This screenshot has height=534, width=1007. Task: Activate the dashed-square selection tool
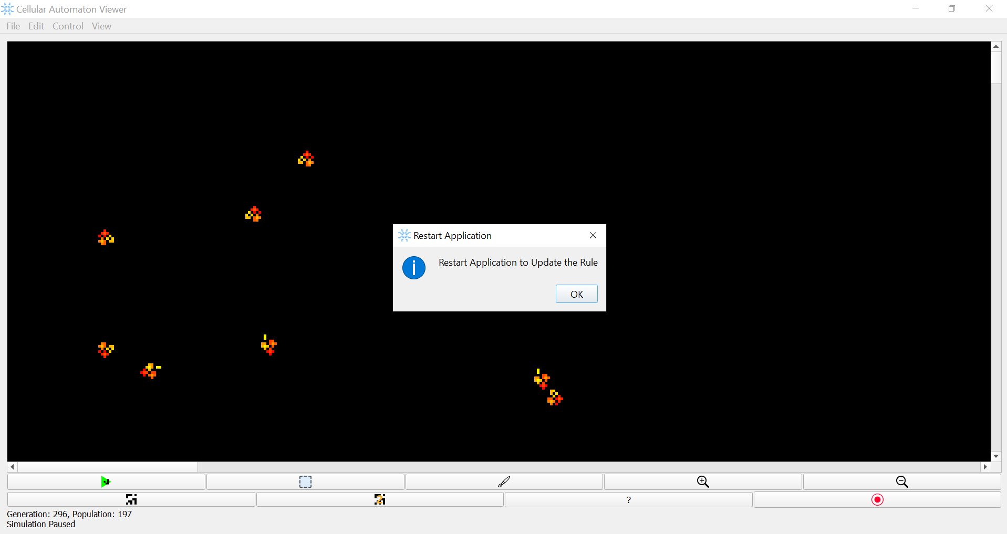[x=305, y=481]
